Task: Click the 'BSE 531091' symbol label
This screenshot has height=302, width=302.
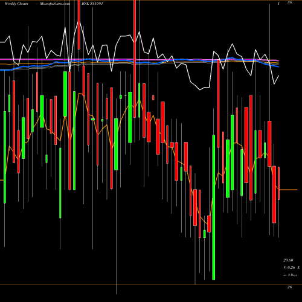Action: pos(92,4)
